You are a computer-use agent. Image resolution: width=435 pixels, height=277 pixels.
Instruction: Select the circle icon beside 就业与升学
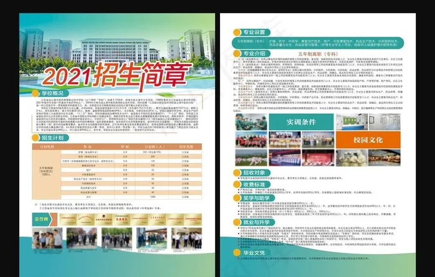coord(234,221)
